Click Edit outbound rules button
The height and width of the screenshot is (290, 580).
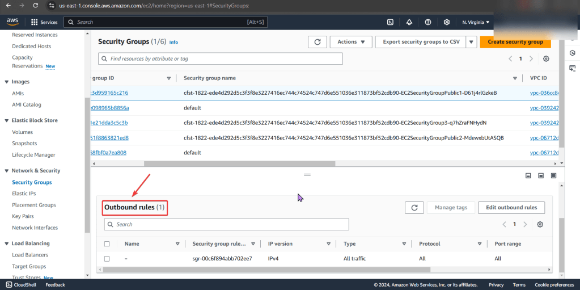point(511,208)
